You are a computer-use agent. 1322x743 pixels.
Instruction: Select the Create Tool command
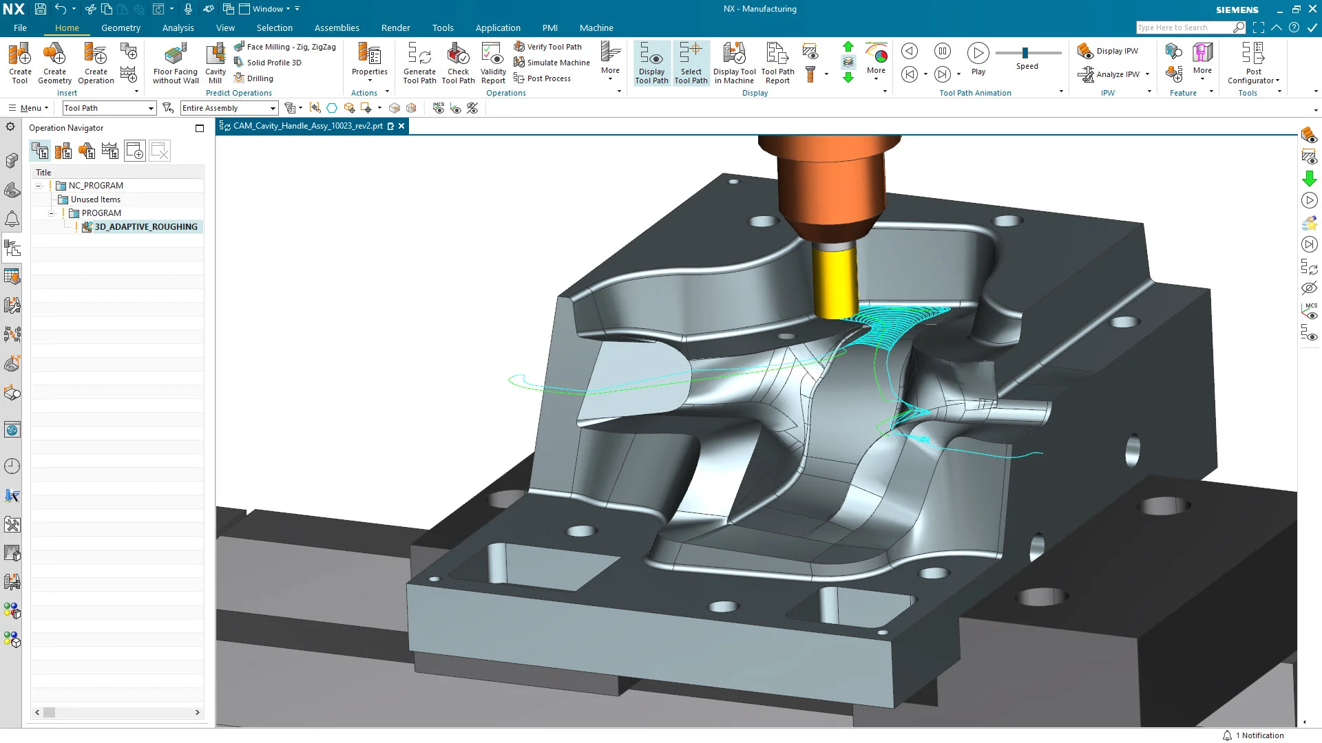tap(20, 63)
